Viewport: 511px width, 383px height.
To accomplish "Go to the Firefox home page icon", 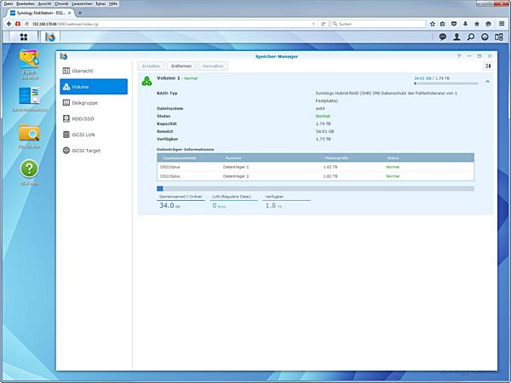I will [476, 24].
